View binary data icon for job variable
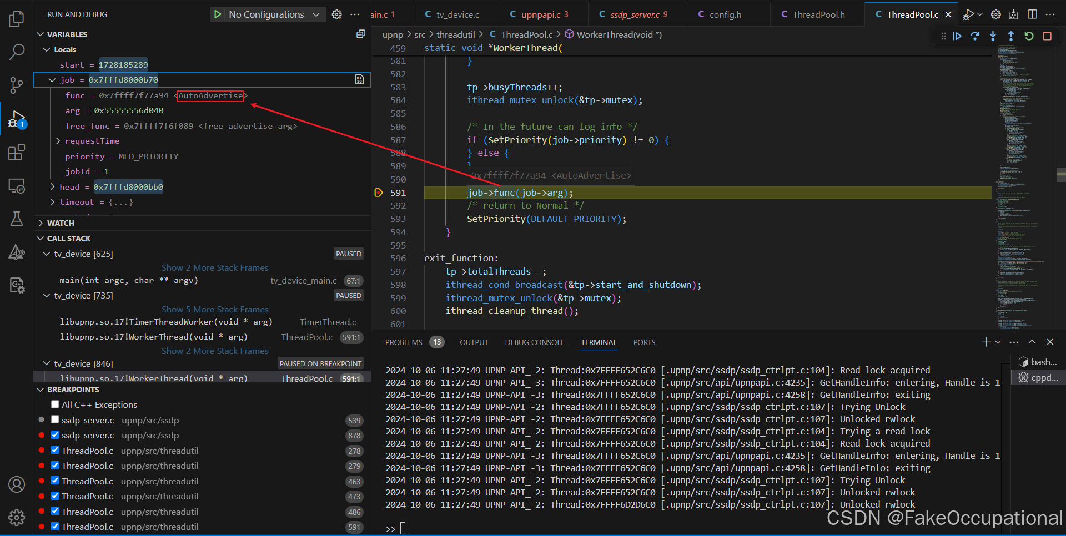1066x536 pixels. tap(359, 80)
